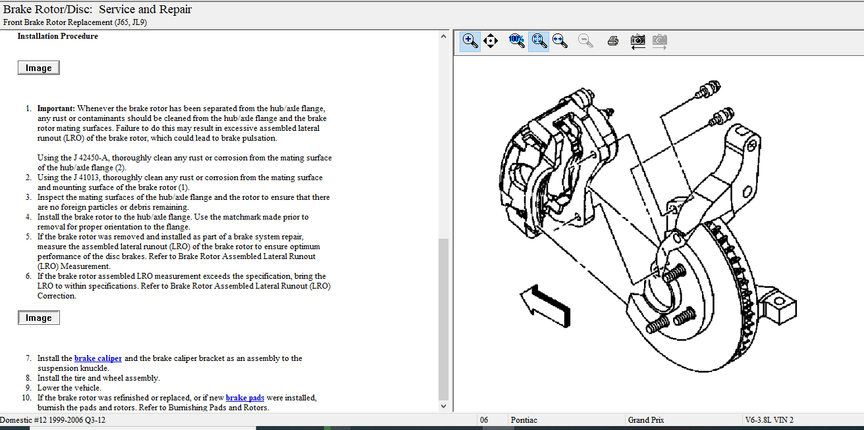
Task: Click the 'Installation Procedure' heading
Action: 58,36
